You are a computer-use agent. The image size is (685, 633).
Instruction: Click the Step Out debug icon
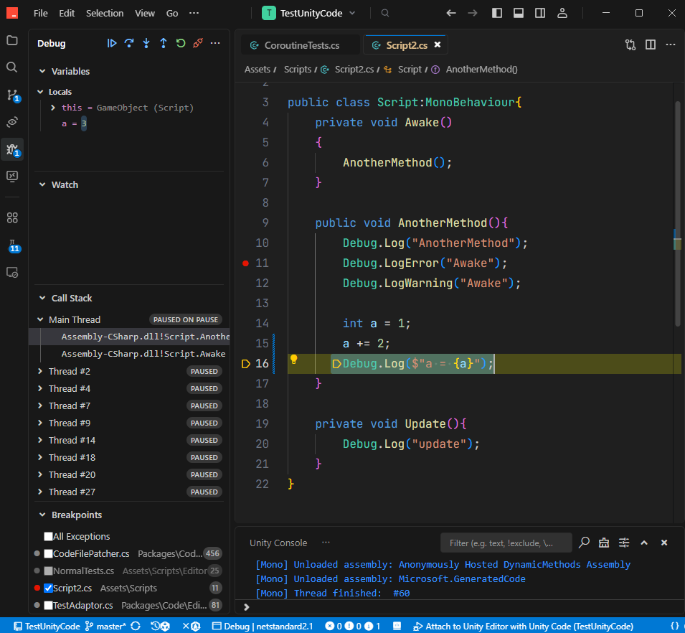coord(164,43)
